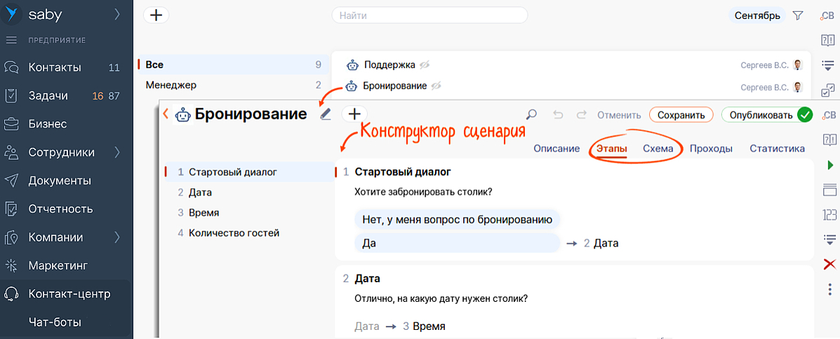Click the pencil edit icon beside Бронирование title

click(x=325, y=114)
